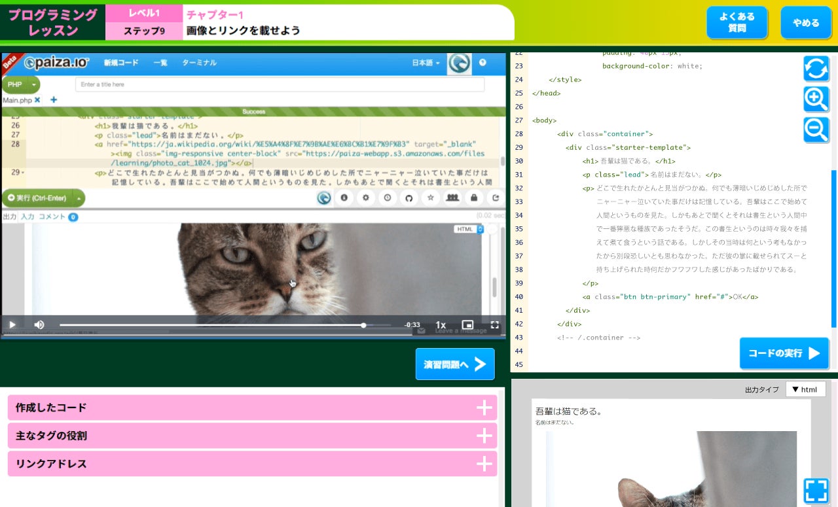This screenshot has height=507, width=838.
Task: Mute the lesson video sound
Action: 39,324
